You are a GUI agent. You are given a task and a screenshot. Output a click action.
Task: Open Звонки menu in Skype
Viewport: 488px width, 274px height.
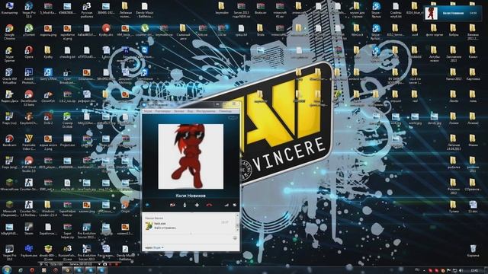(179, 111)
